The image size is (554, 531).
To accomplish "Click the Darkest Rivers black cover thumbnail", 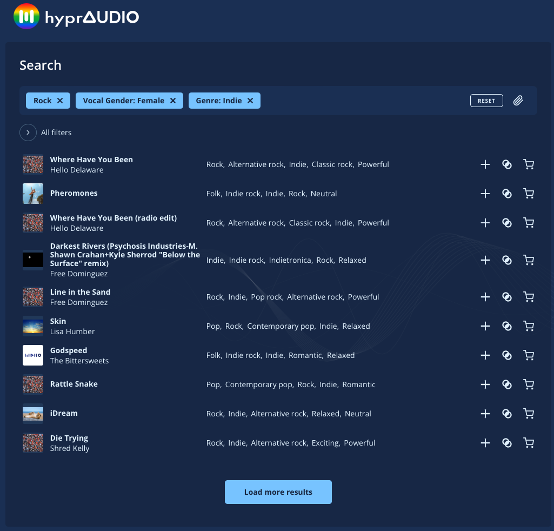I will click(x=33, y=260).
